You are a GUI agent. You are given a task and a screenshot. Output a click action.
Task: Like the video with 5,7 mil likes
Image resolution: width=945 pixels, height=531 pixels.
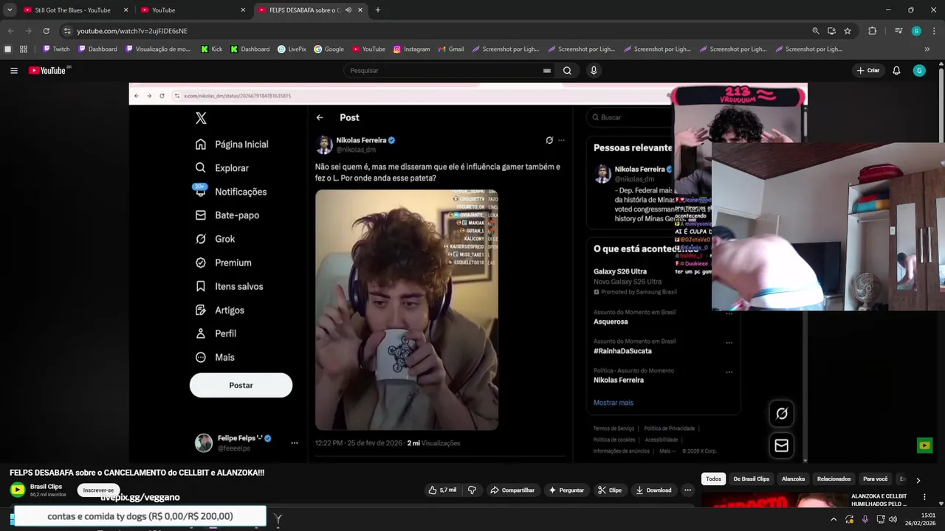point(442,490)
